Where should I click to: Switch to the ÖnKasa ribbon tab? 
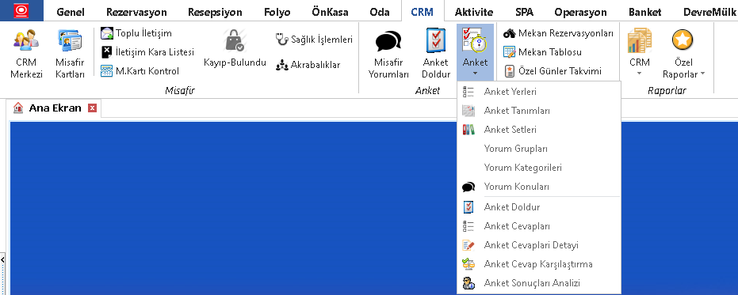coord(330,12)
